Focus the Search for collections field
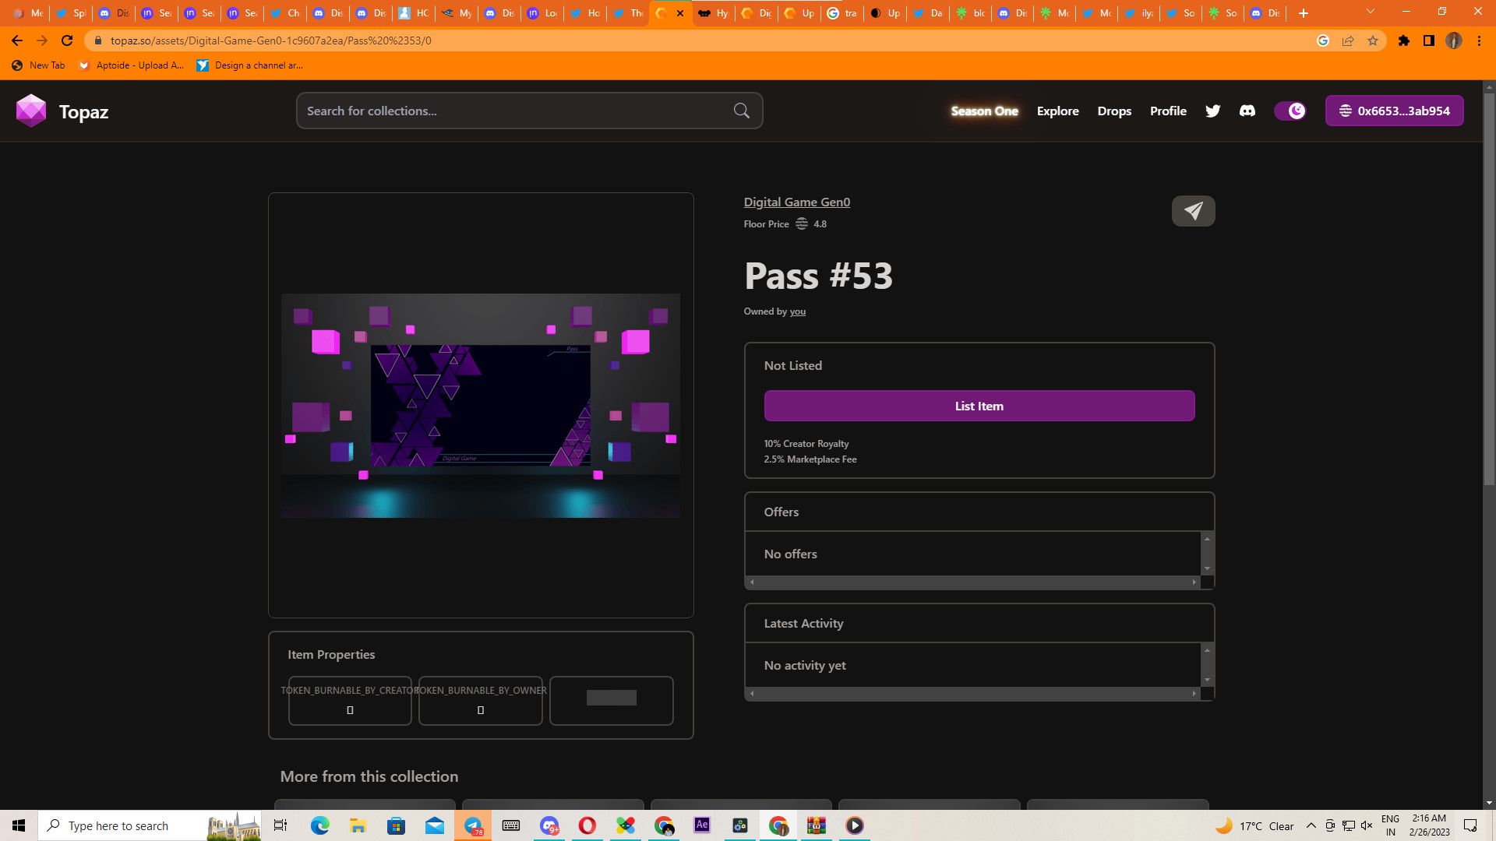The image size is (1496, 841). (514, 111)
